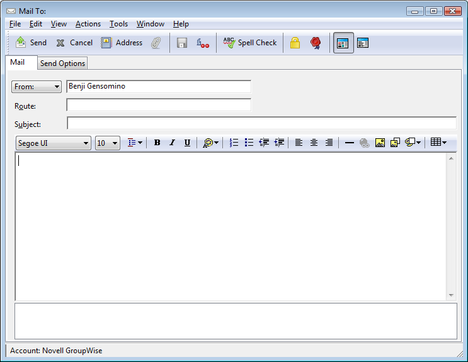Image resolution: width=468 pixels, height=362 pixels.
Task: Decrease paragraph indent
Action: pos(264,143)
